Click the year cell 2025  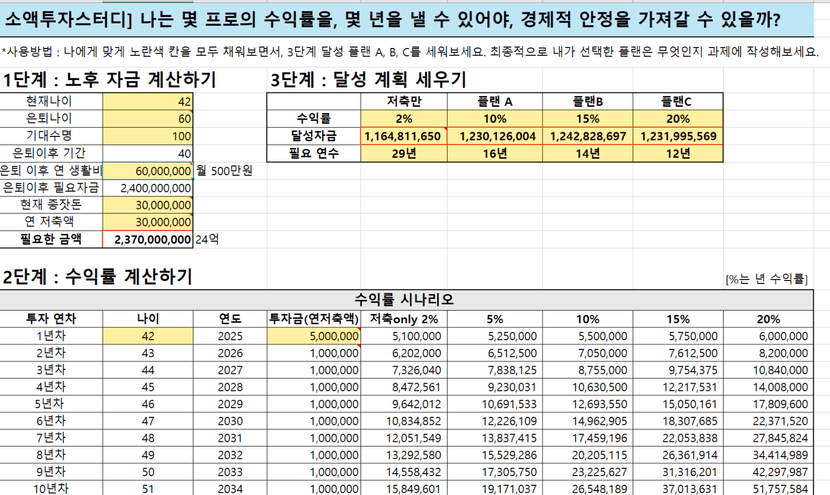coord(230,336)
